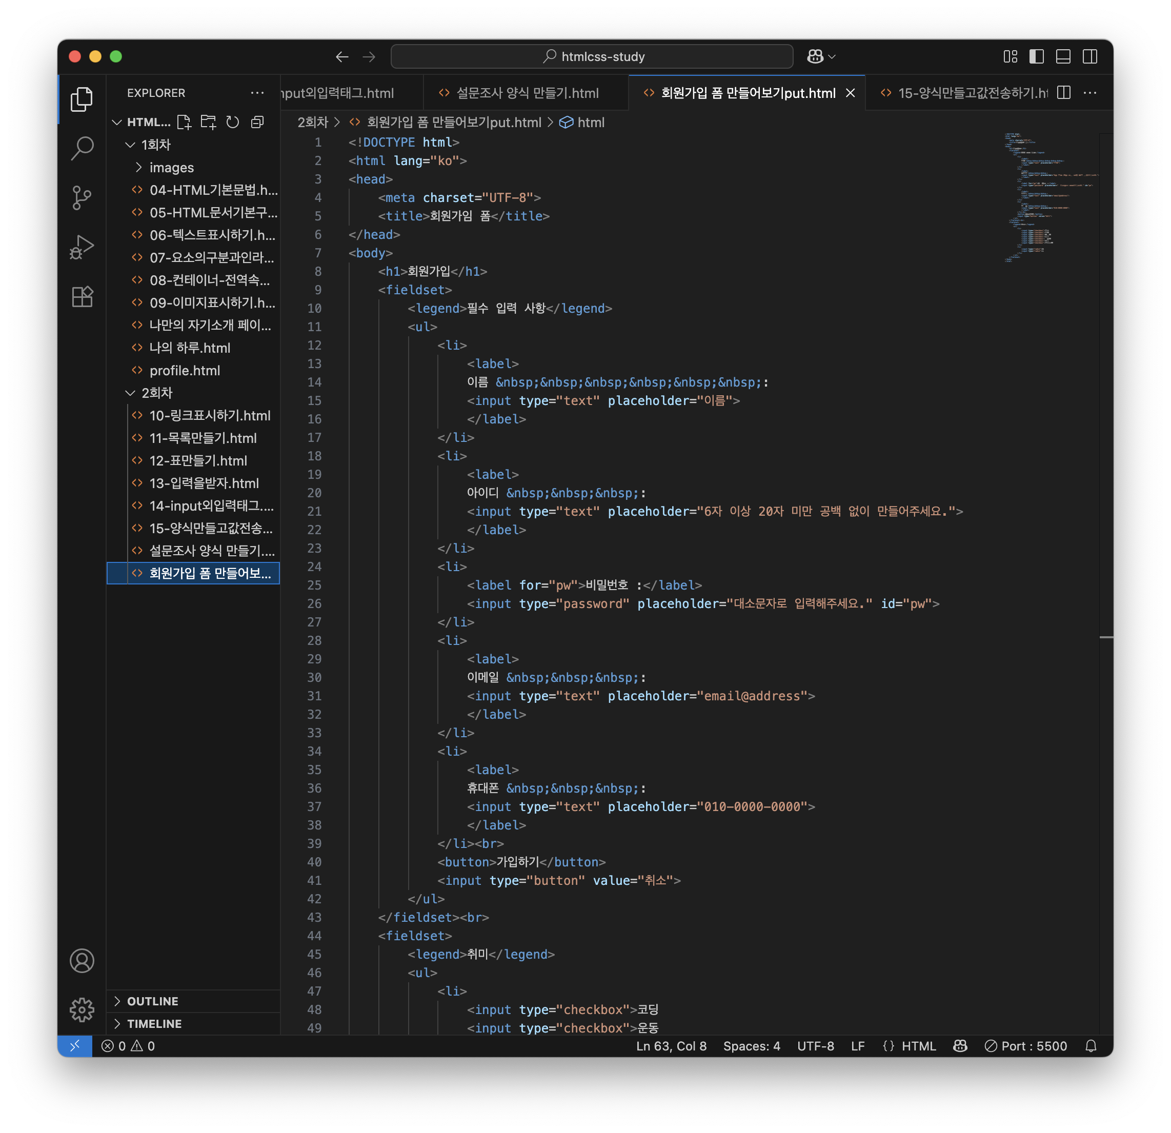Viewport: 1171px width, 1133px height.
Task: Change language mode from HTML in status bar
Action: pyautogui.click(x=918, y=1046)
